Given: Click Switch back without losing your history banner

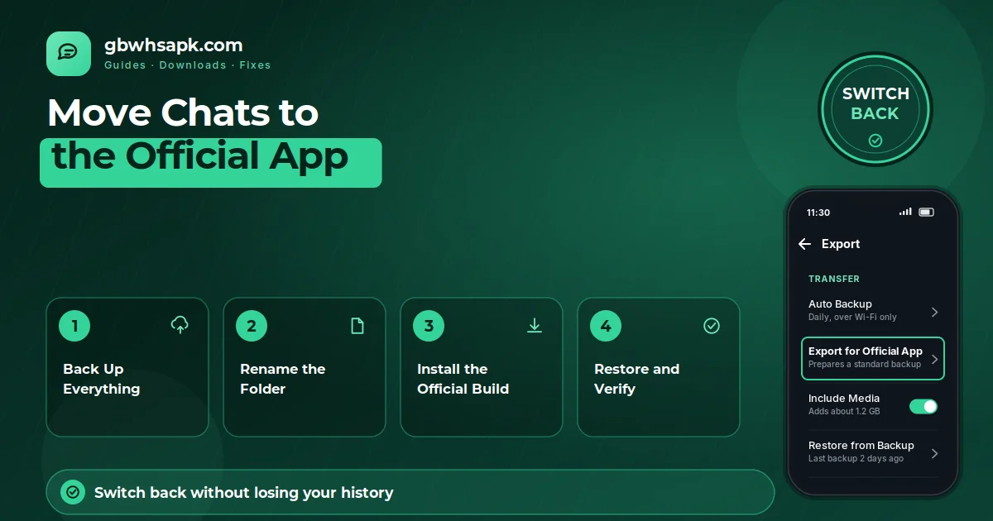Looking at the screenshot, I should (x=410, y=493).
